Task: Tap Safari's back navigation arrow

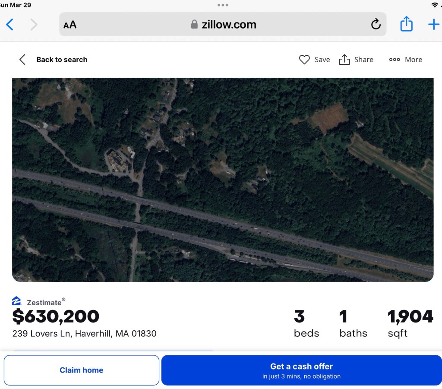Action: (10, 25)
